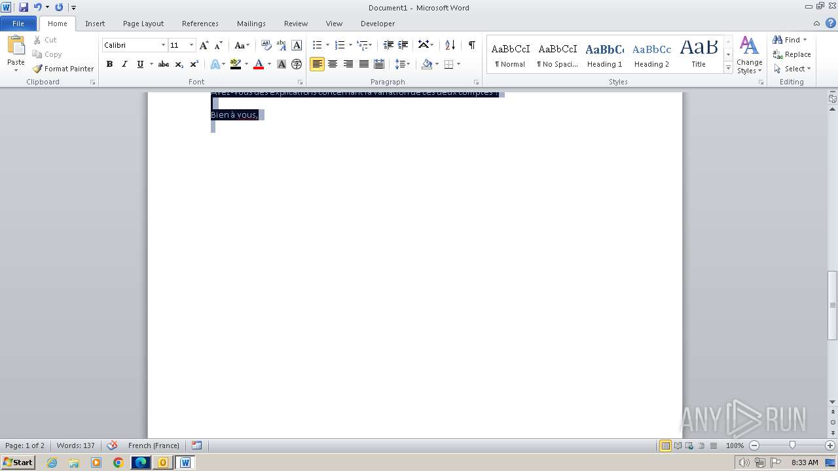
Task: Click the Cut command
Action: click(x=45, y=40)
